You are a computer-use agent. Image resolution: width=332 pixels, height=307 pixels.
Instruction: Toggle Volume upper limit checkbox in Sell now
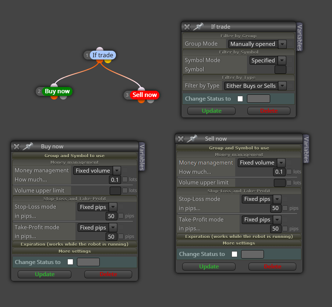tap(289, 183)
